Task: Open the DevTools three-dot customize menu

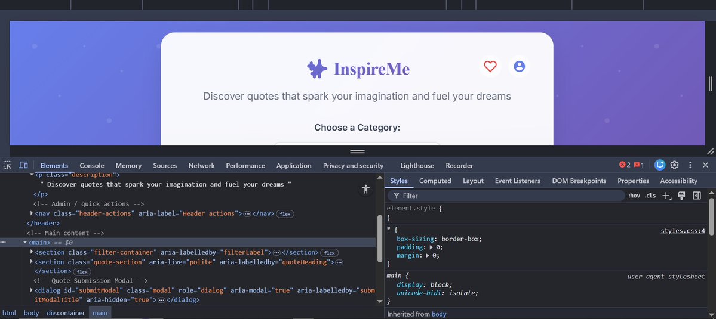Action: point(690,165)
